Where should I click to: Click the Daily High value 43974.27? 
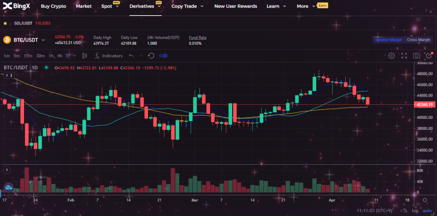pos(101,44)
